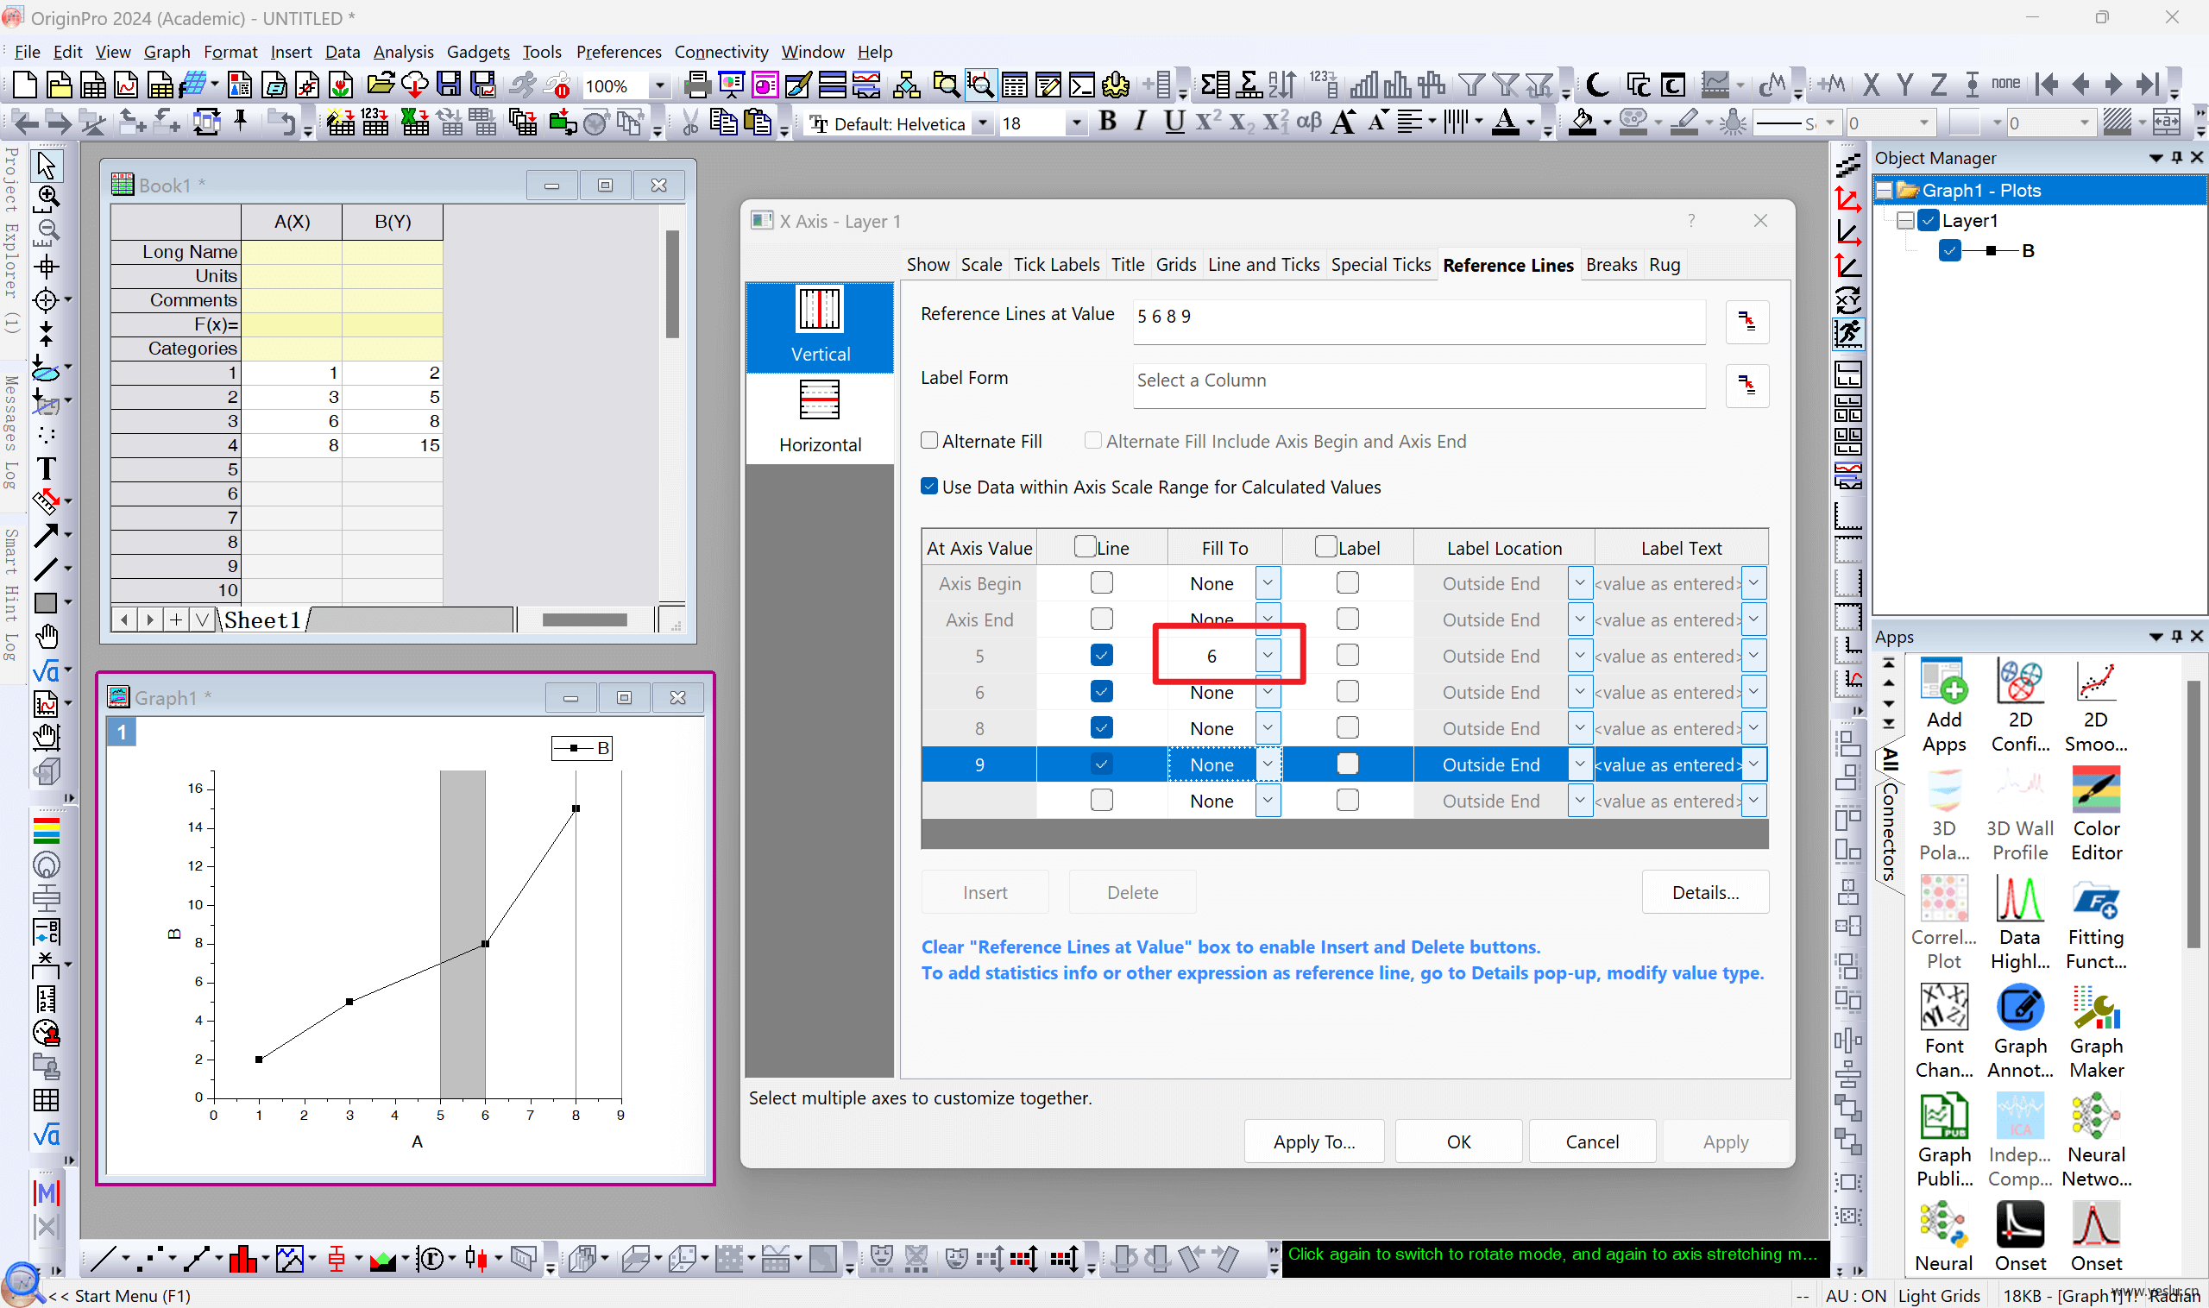Screen dimensions: 2209x1308
Task: Open Label Text dropdown for row 8
Action: click(x=1753, y=727)
